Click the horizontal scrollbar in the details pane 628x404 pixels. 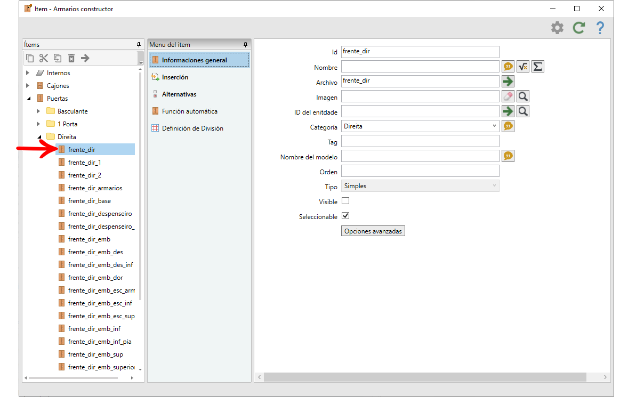pos(424,377)
